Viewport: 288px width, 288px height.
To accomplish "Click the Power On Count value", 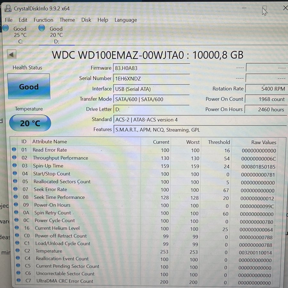I will (x=266, y=99).
